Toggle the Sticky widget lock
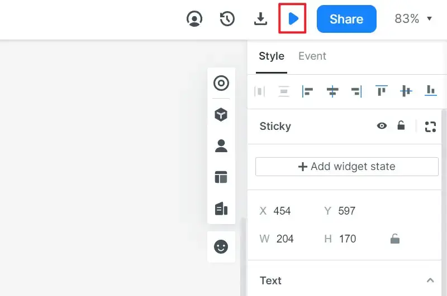The image size is (447, 296). point(401,125)
